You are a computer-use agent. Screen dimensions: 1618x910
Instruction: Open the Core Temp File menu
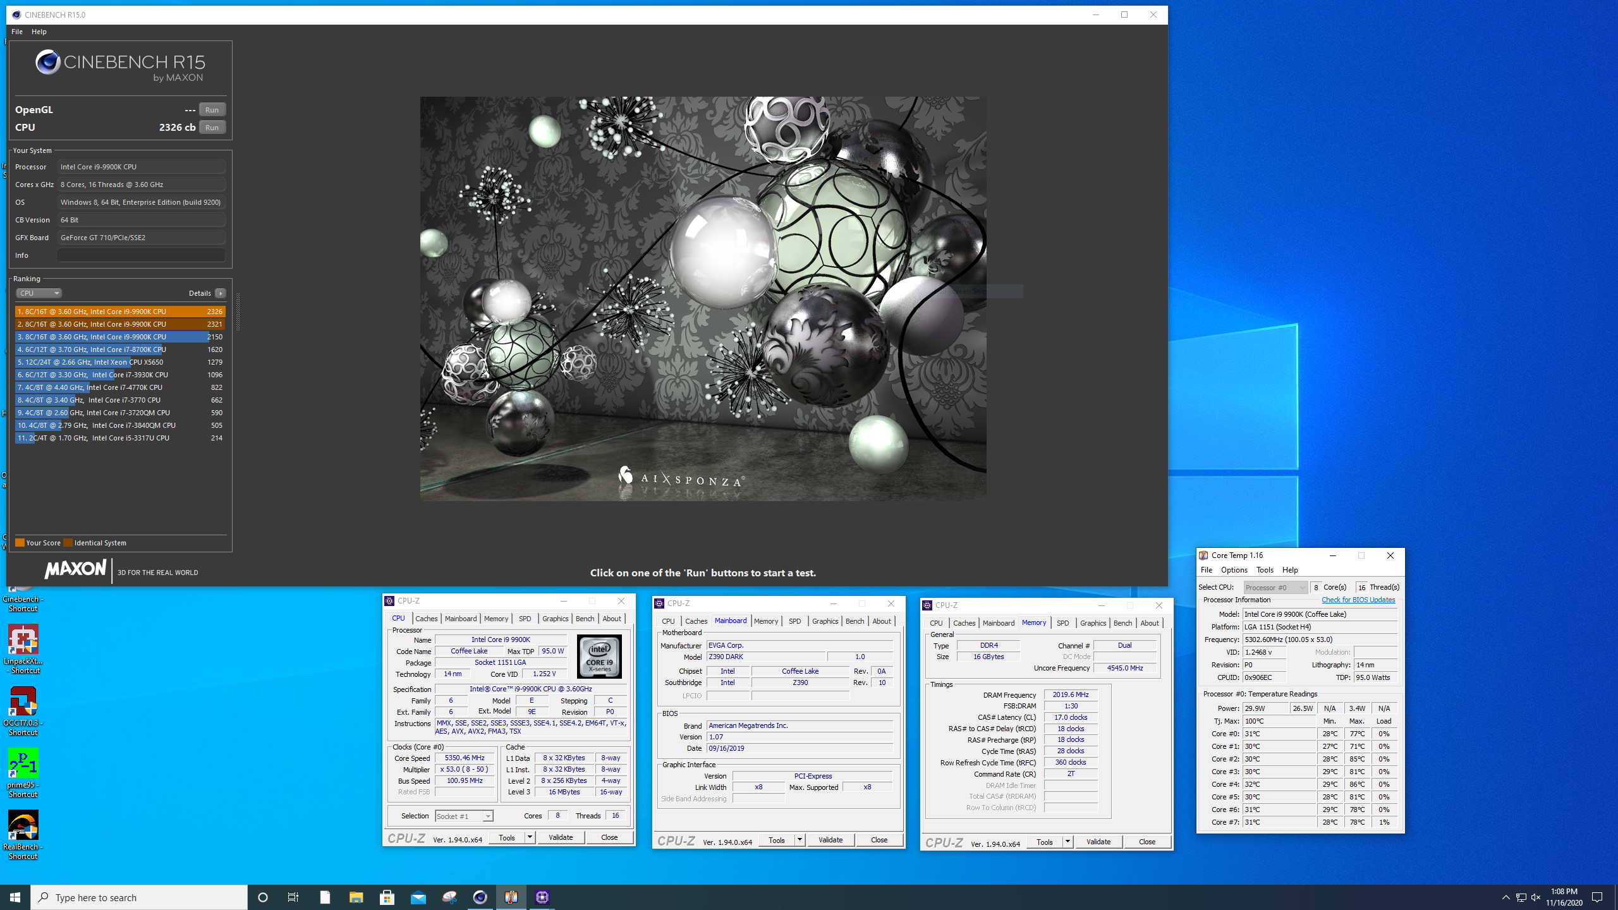click(1207, 570)
